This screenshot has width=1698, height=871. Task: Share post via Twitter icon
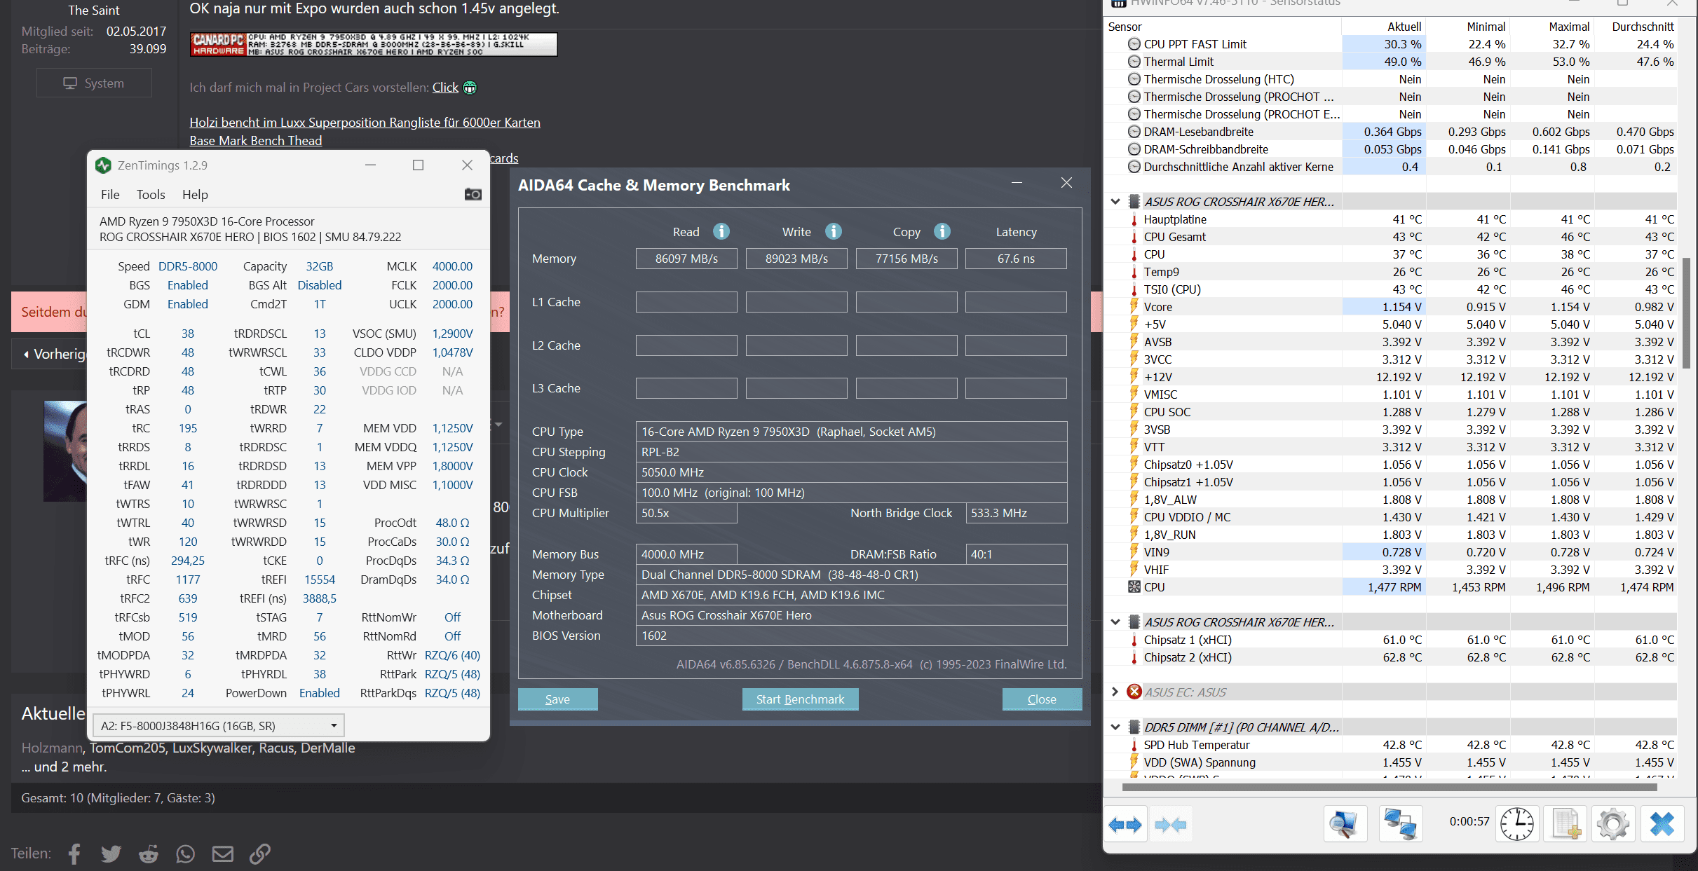coord(111,853)
